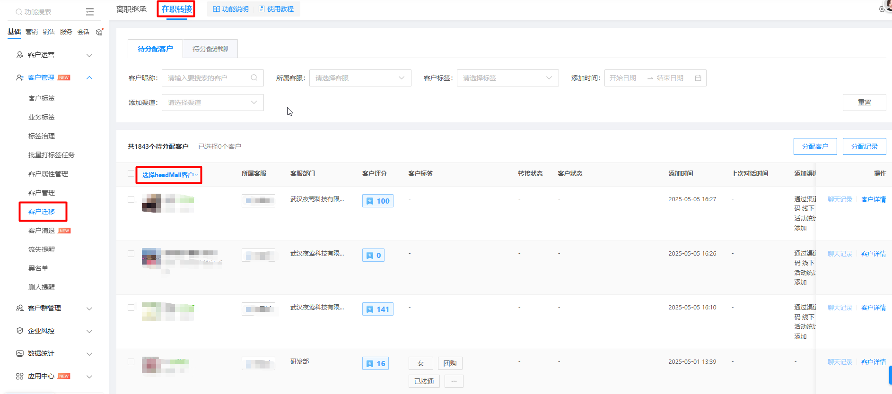Click the search icon in 客户昵称 field
Image resolution: width=892 pixels, height=394 pixels.
(254, 78)
